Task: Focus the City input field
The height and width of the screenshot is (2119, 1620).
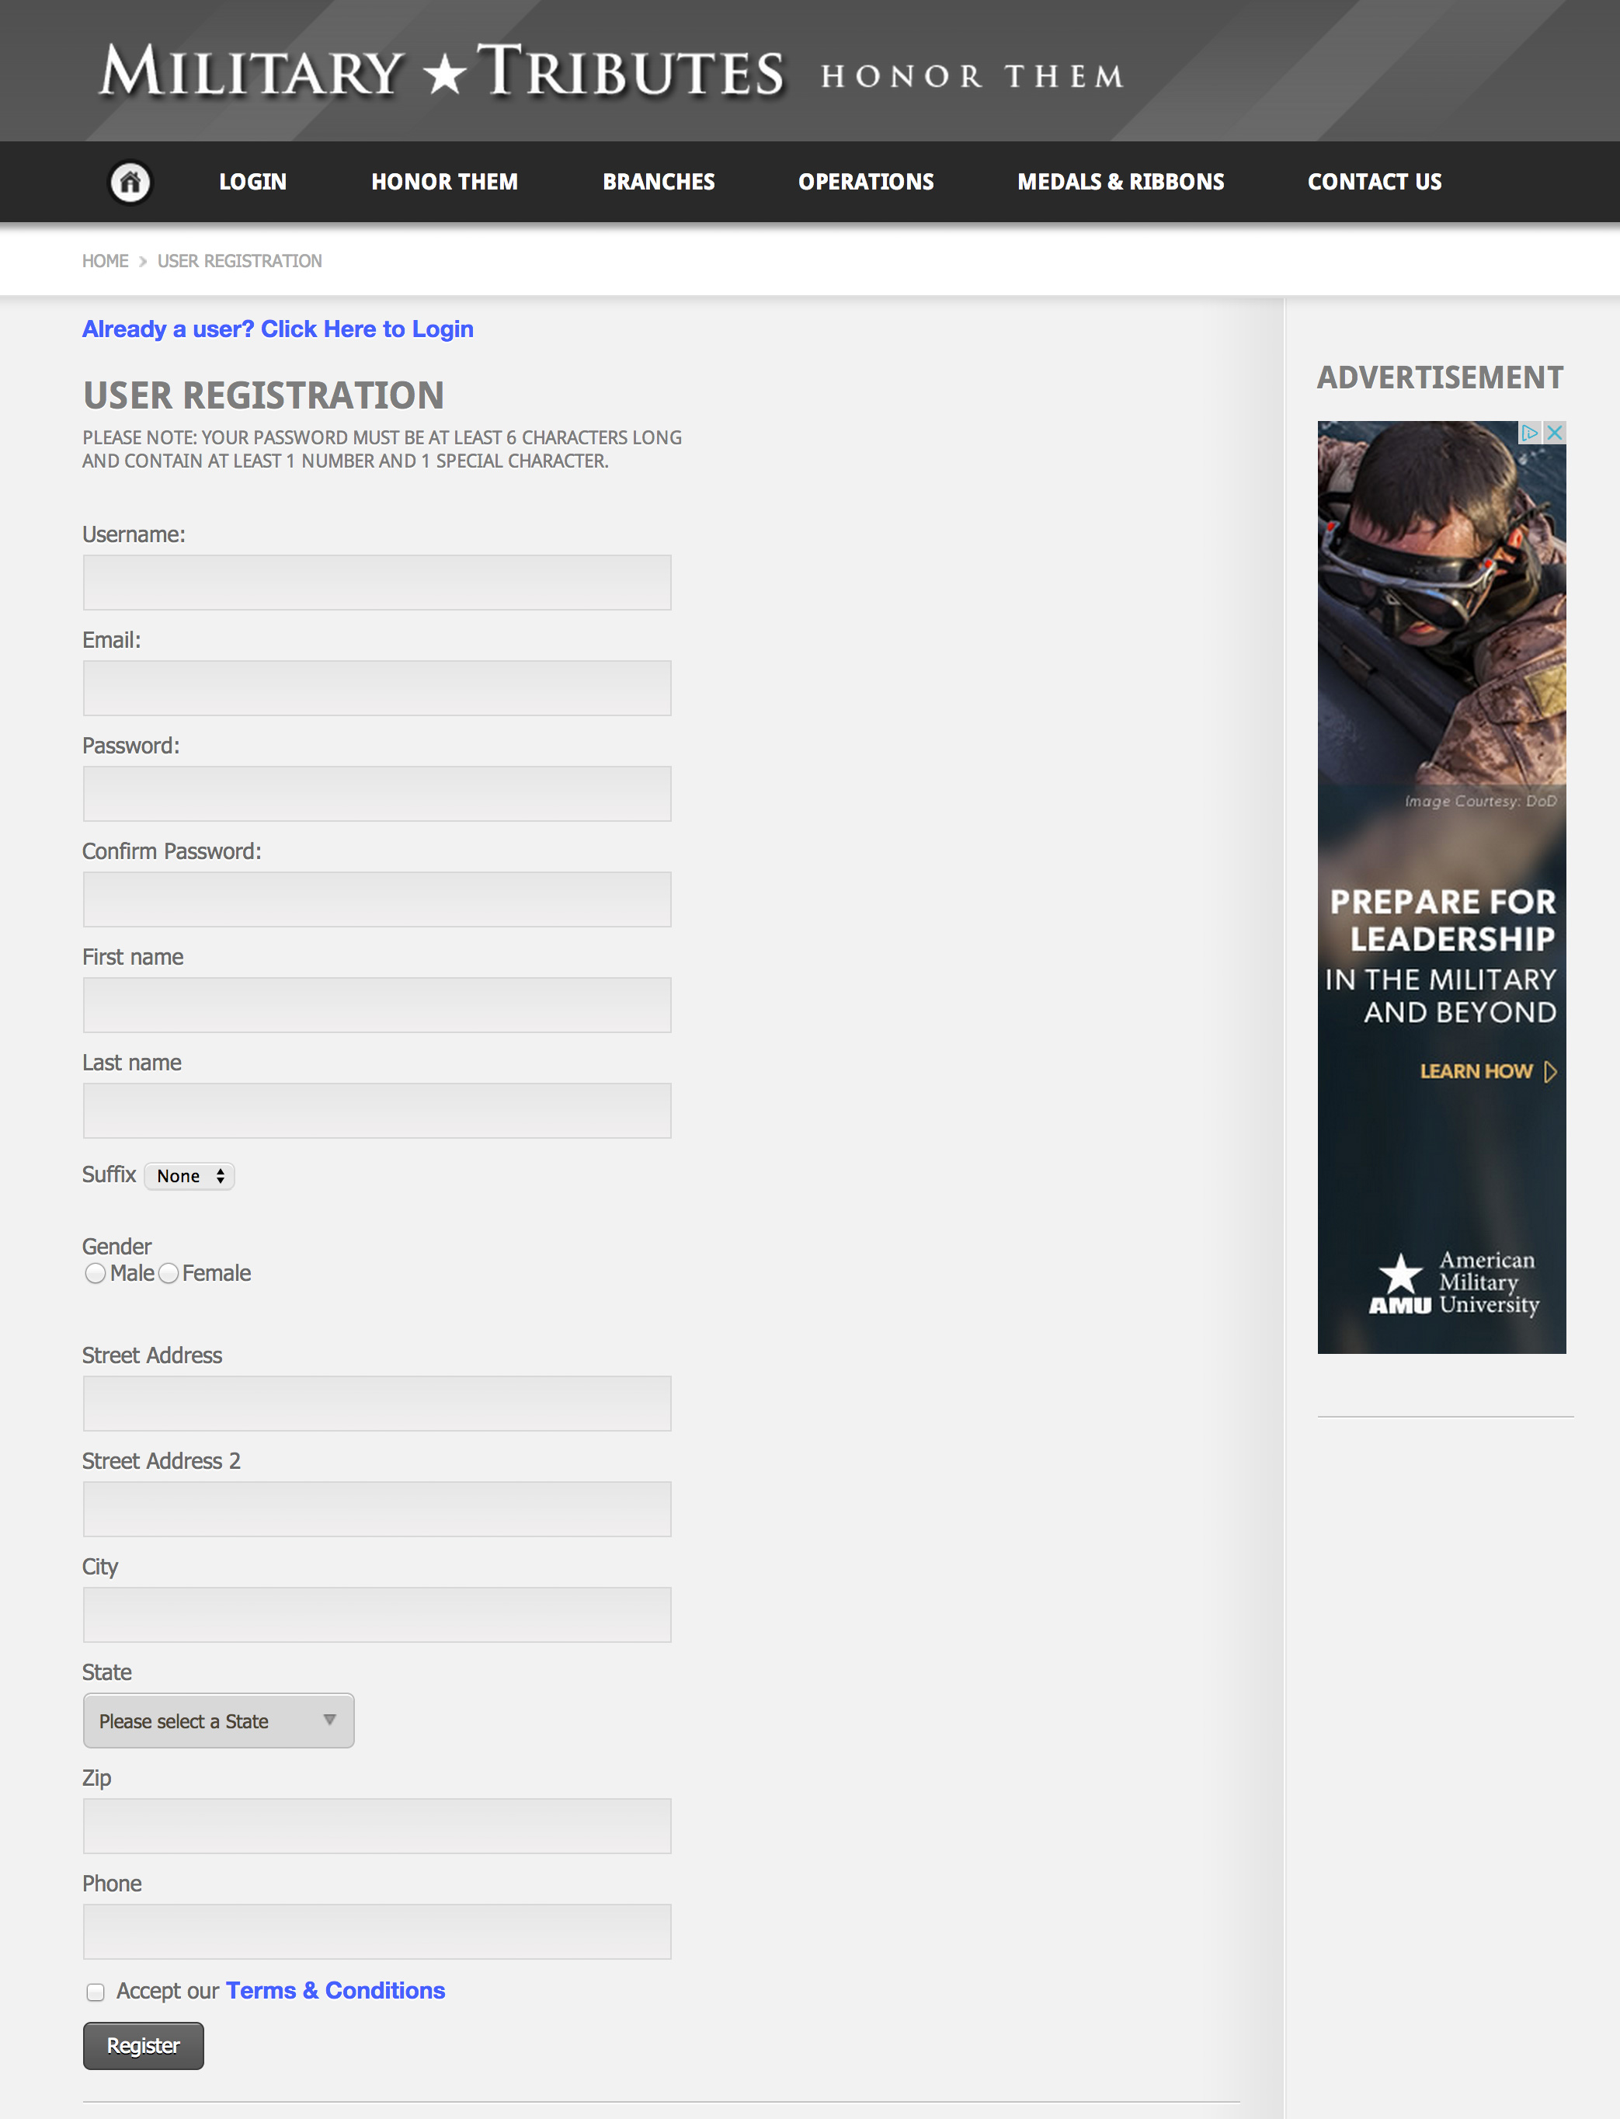Action: (377, 1615)
